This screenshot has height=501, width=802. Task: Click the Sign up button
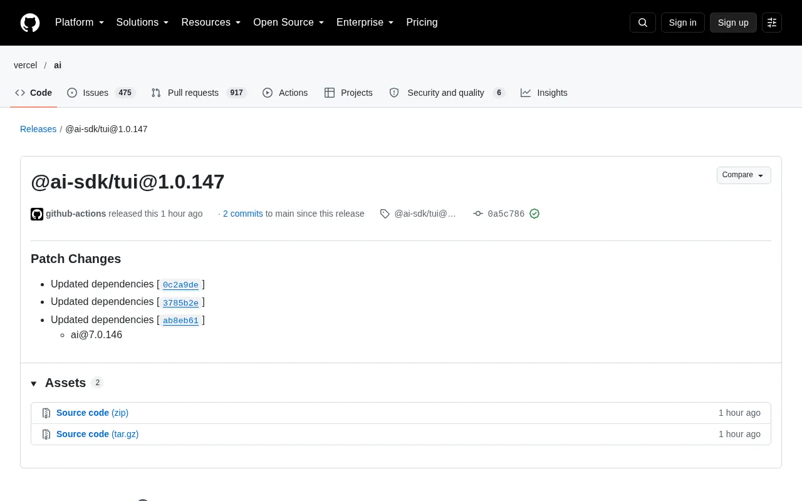pyautogui.click(x=733, y=23)
